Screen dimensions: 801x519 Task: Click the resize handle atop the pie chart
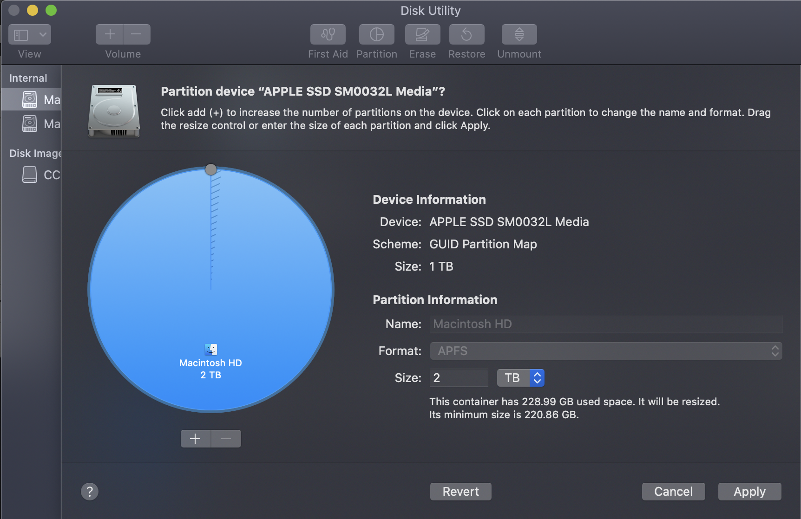211,169
